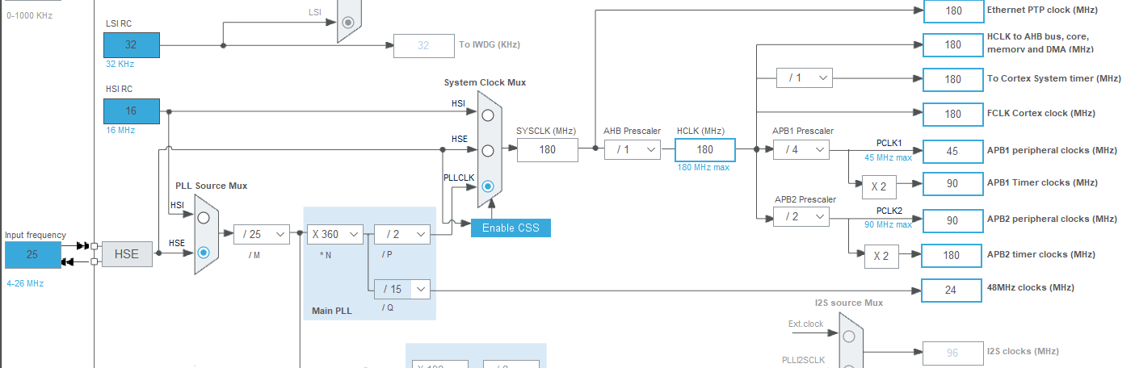Click the System Clock Mux label

(485, 82)
